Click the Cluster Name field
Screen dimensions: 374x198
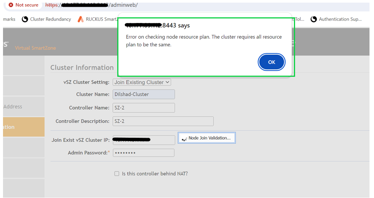point(144,94)
